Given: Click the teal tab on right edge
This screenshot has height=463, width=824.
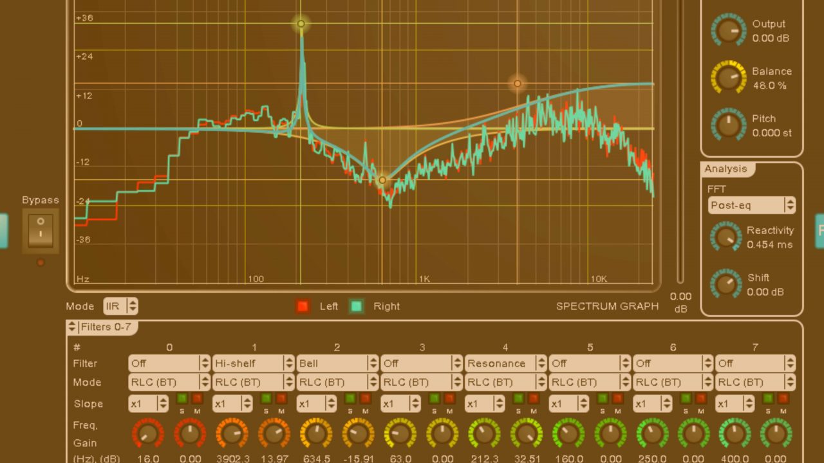Looking at the screenshot, I should pos(819,230).
